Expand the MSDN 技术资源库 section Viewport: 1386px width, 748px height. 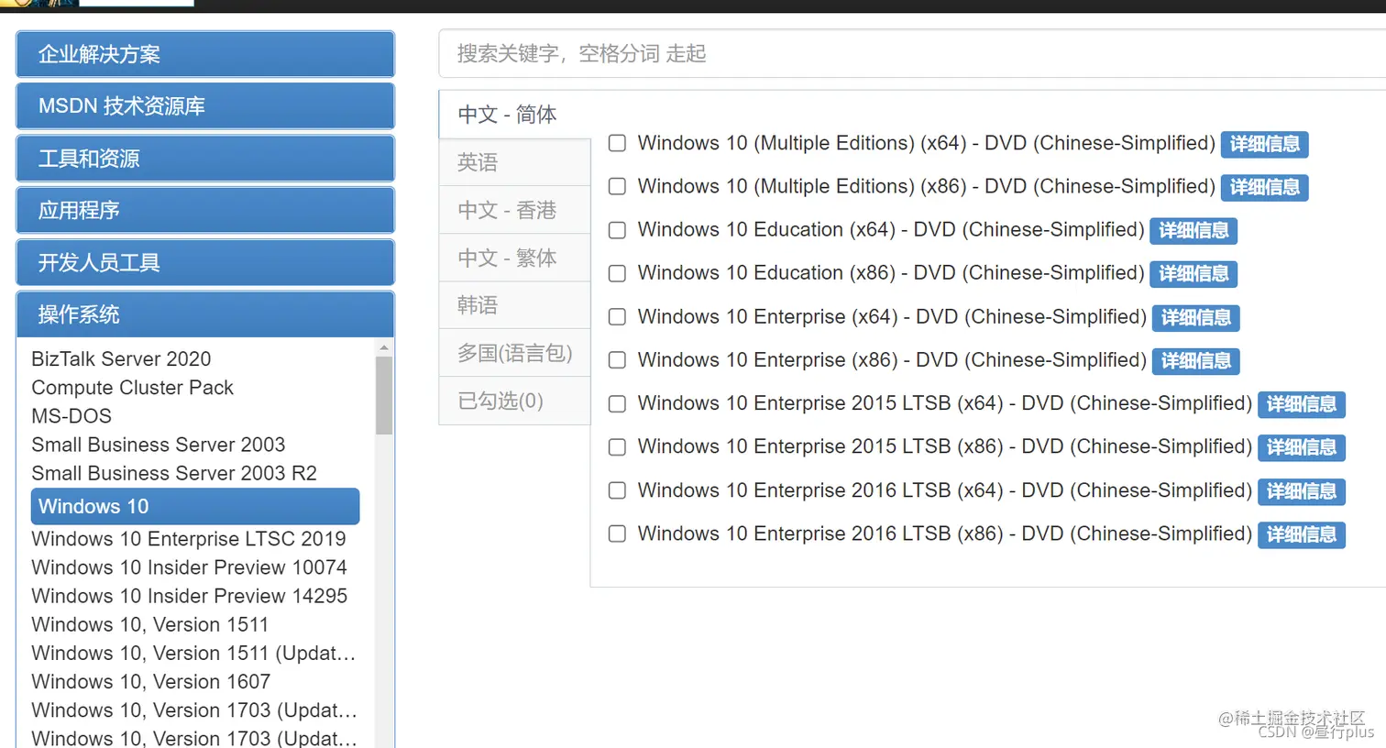tap(205, 106)
